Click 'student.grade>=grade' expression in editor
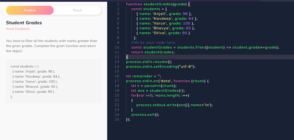This screenshot has width=294, height=140. click(x=255, y=47)
